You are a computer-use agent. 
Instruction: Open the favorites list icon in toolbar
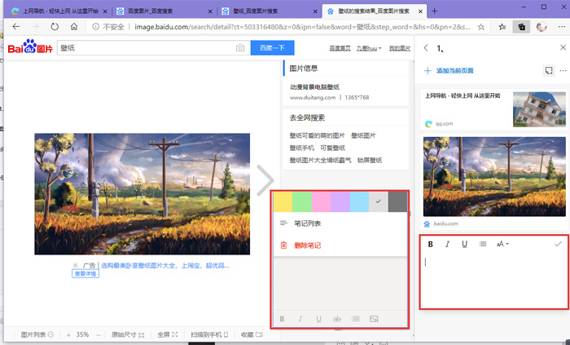(x=502, y=27)
